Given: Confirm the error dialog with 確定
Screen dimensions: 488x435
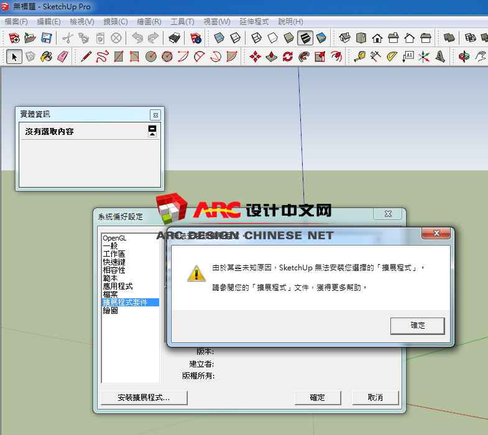Looking at the screenshot, I should [417, 326].
